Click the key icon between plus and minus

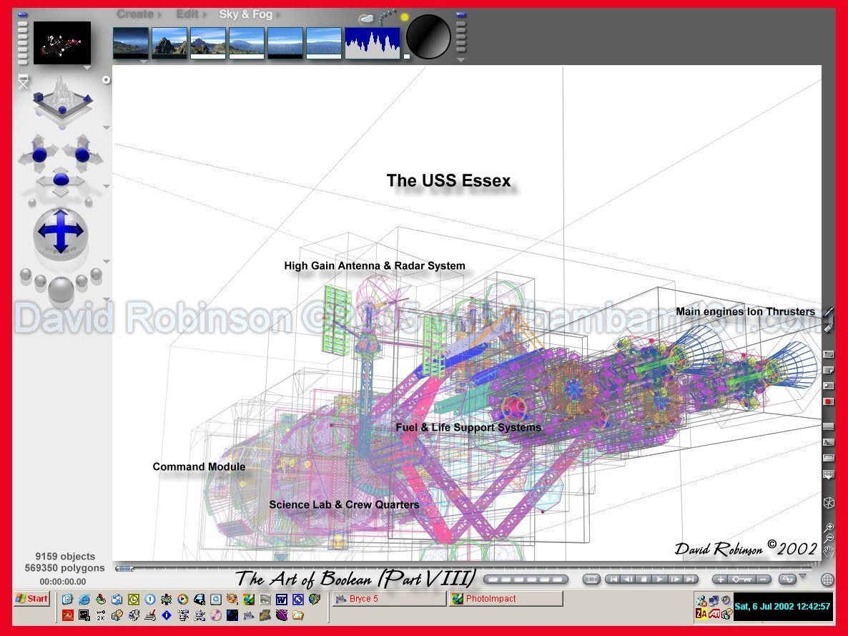coord(741,579)
